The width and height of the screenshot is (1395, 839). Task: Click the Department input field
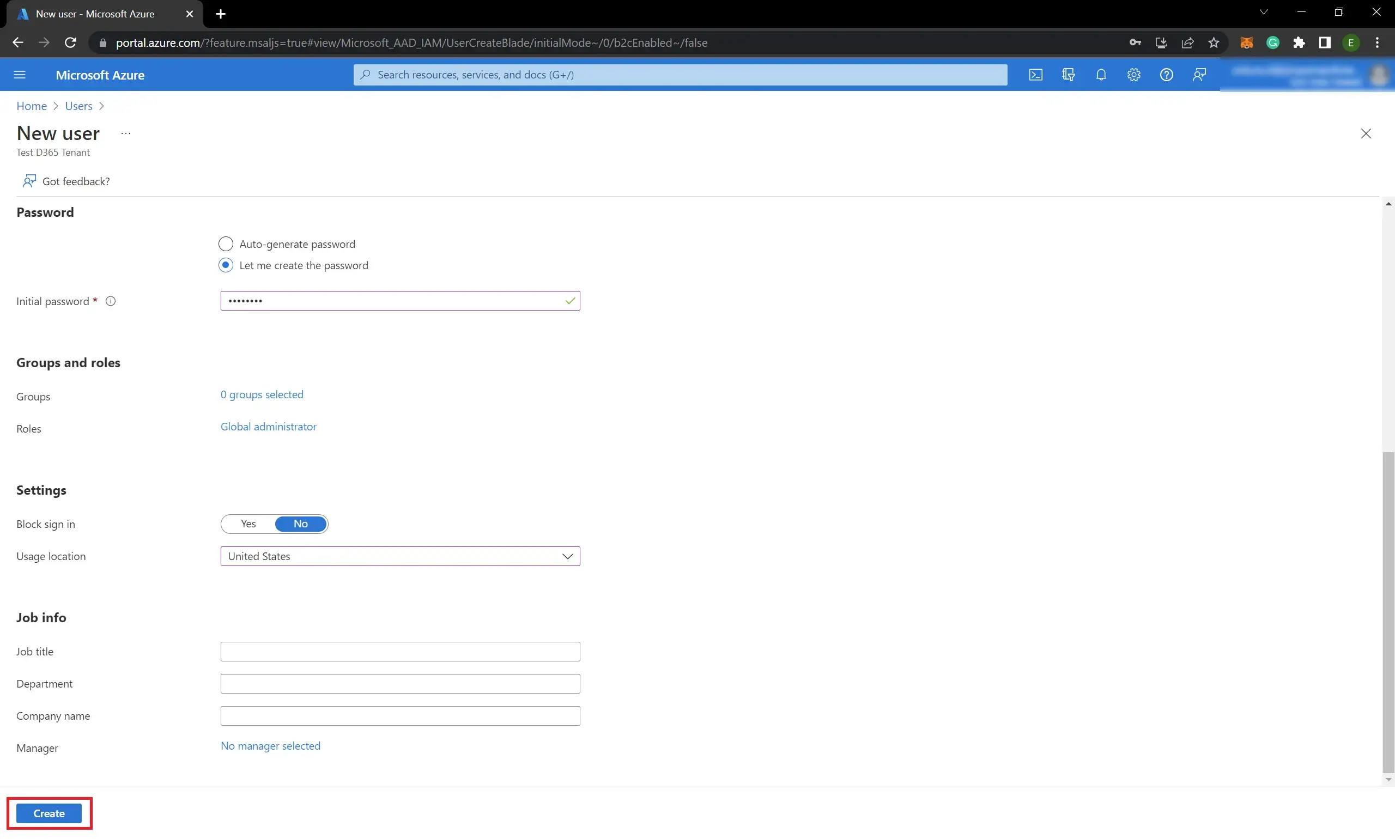(x=399, y=684)
